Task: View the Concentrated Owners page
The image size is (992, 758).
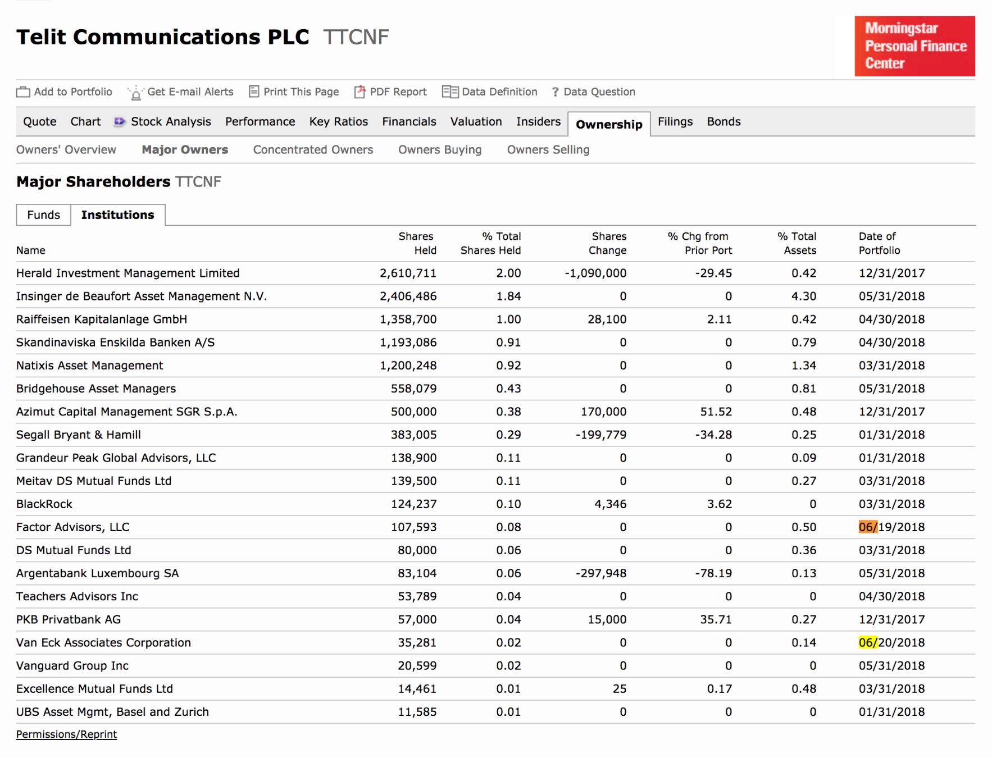Action: click(312, 149)
